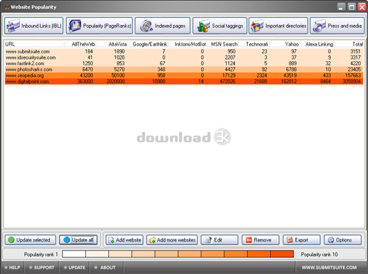Switch to Popularity (PageRanks) tab
368x274 pixels.
click(x=99, y=26)
